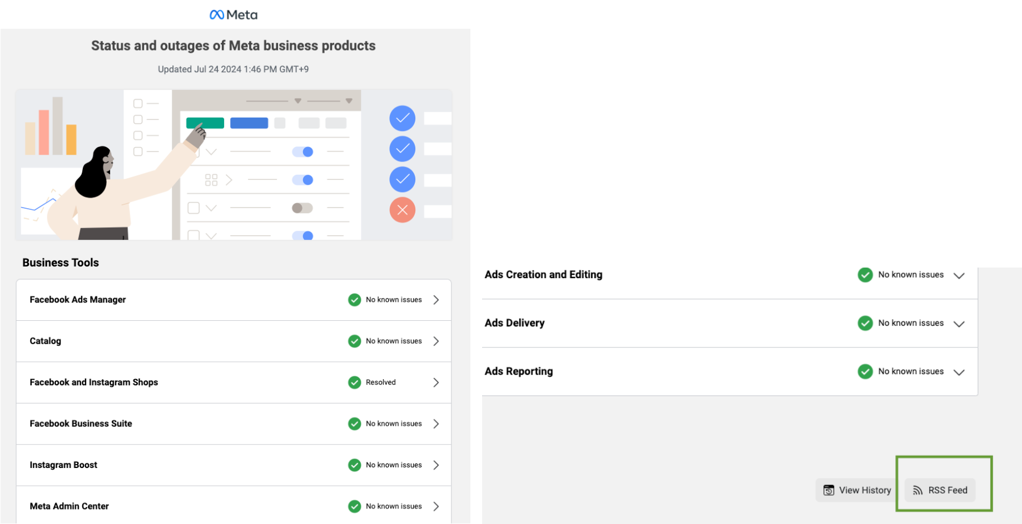The image size is (1022, 524).
Task: Open Facebook Ads Manager arrow chevron
Action: [x=436, y=300]
